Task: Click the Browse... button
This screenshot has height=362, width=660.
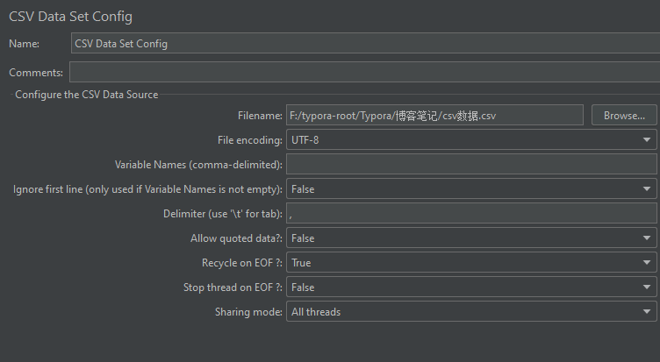Action: point(624,116)
